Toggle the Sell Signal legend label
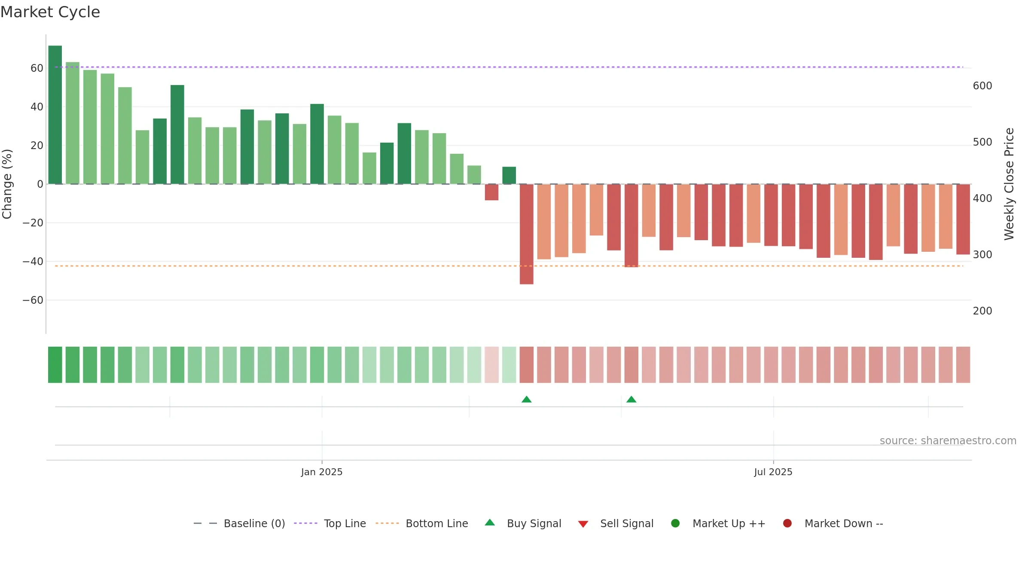 coord(627,524)
